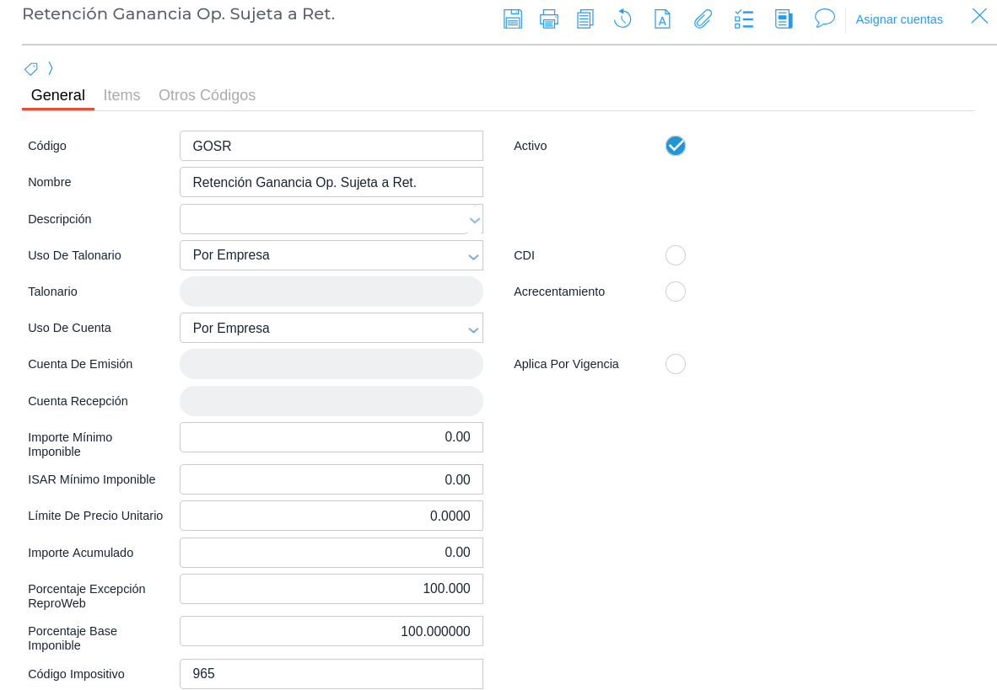Viewport: 997px width, 690px height.
Task: Expand the Descripción dropdown field
Action: [x=474, y=220]
